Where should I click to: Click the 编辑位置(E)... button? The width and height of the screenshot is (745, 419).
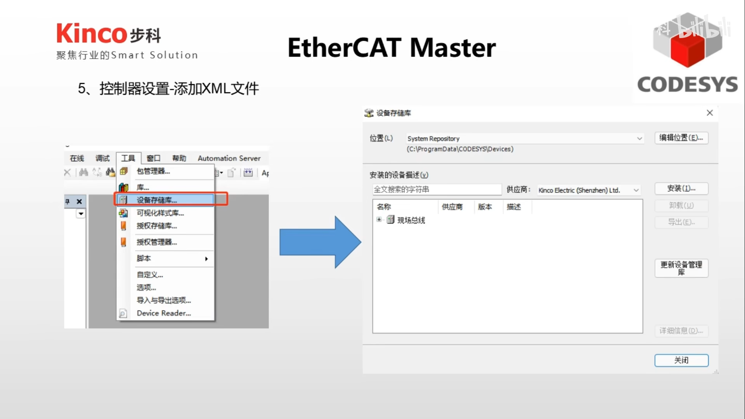(681, 138)
